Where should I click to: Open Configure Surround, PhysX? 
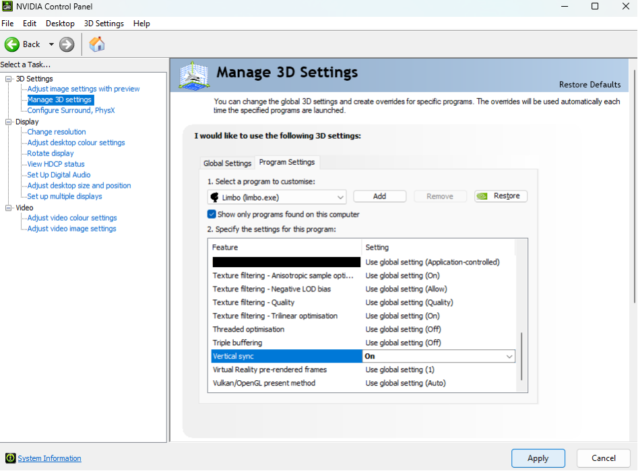point(71,110)
